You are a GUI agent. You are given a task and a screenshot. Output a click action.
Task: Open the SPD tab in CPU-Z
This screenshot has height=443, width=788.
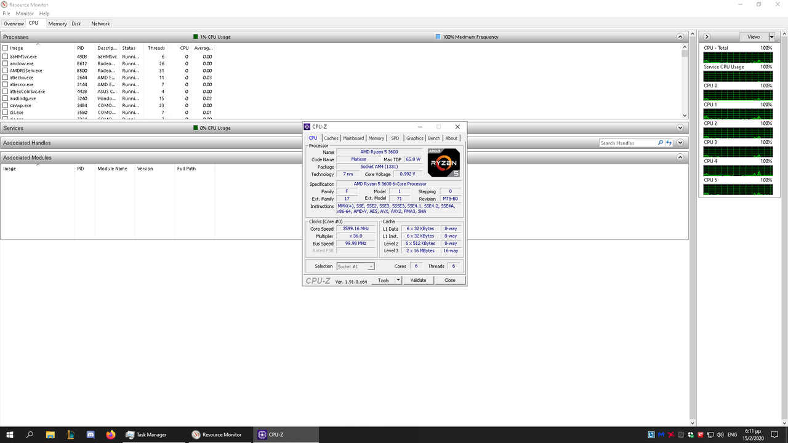pyautogui.click(x=395, y=138)
